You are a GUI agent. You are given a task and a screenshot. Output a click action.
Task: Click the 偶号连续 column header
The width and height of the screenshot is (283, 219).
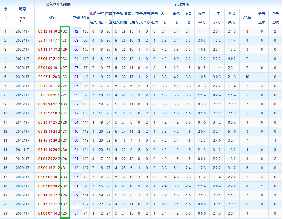(275, 18)
